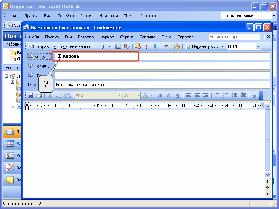Click the select browse object circle button
Image resolution: width=279 pixels, height=209 pixels.
click(267, 187)
